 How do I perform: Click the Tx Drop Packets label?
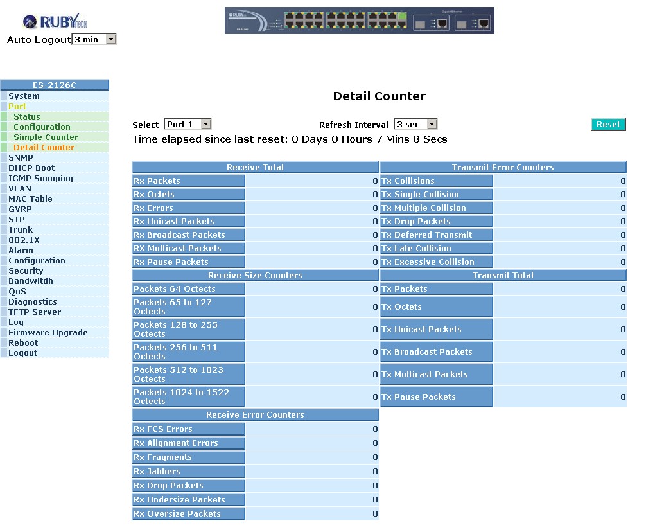436,221
